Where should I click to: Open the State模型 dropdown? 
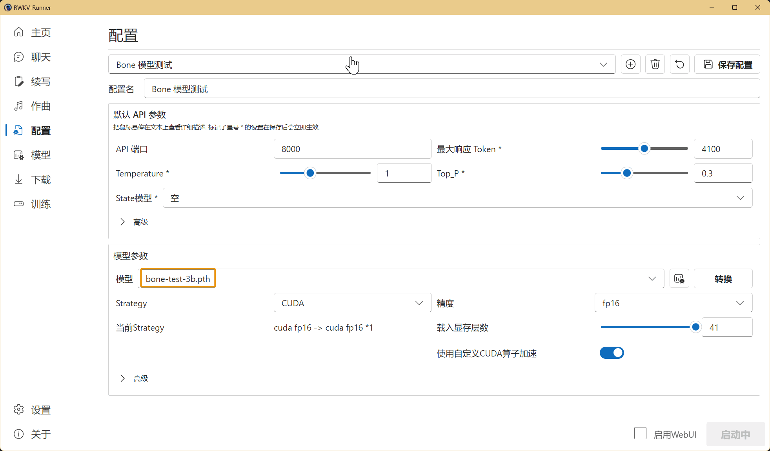[457, 198]
